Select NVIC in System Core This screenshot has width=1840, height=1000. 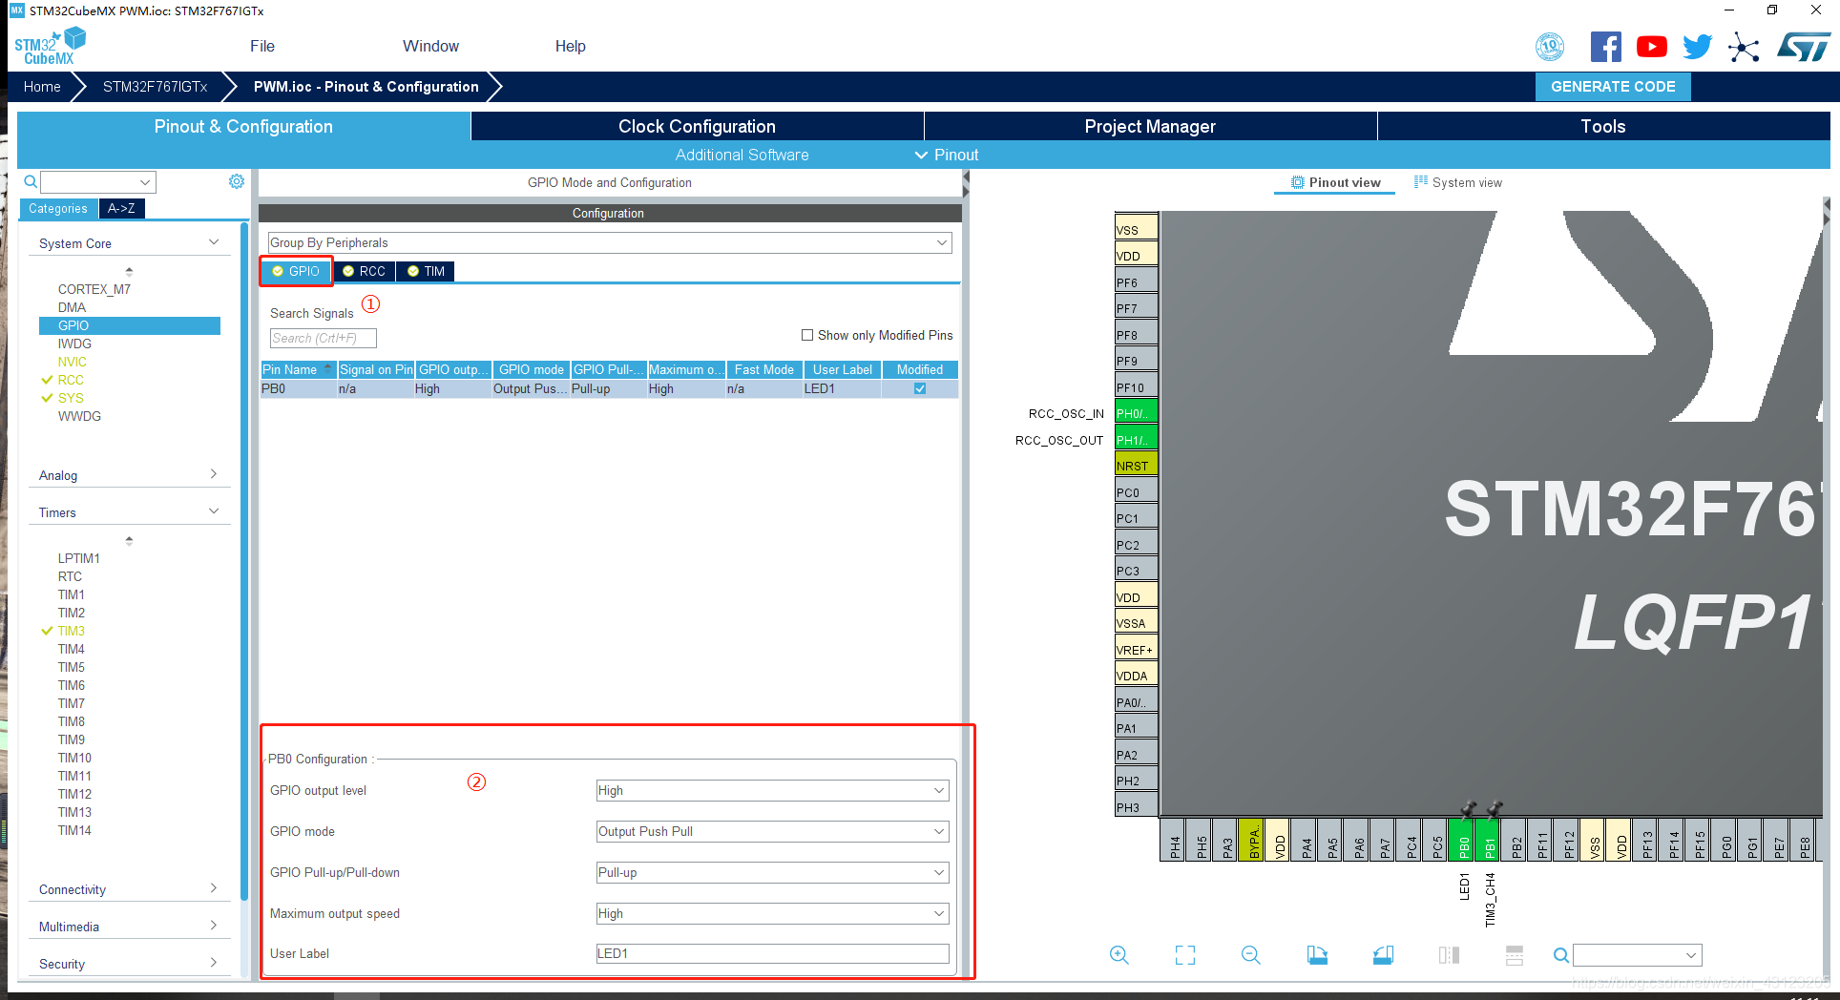(73, 362)
